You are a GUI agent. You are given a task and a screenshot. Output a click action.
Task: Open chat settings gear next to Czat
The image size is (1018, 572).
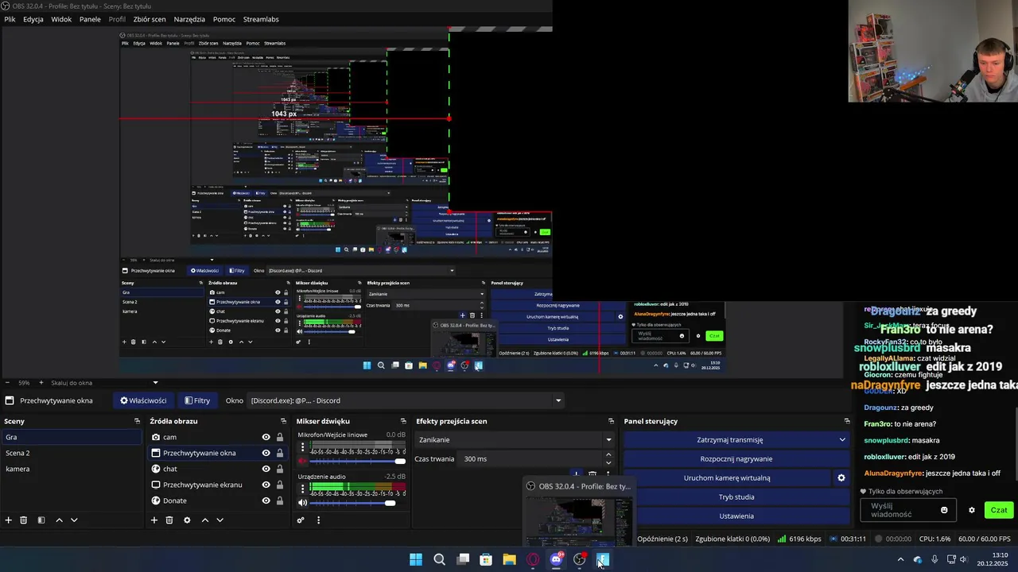(972, 510)
